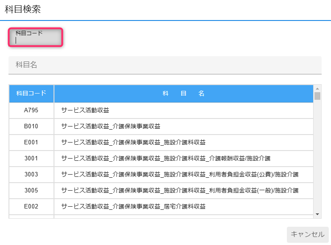The width and height of the screenshot is (331, 245).
Task: Choose サービス活動収益_介護保険事業収益 row
Action: click(161, 127)
